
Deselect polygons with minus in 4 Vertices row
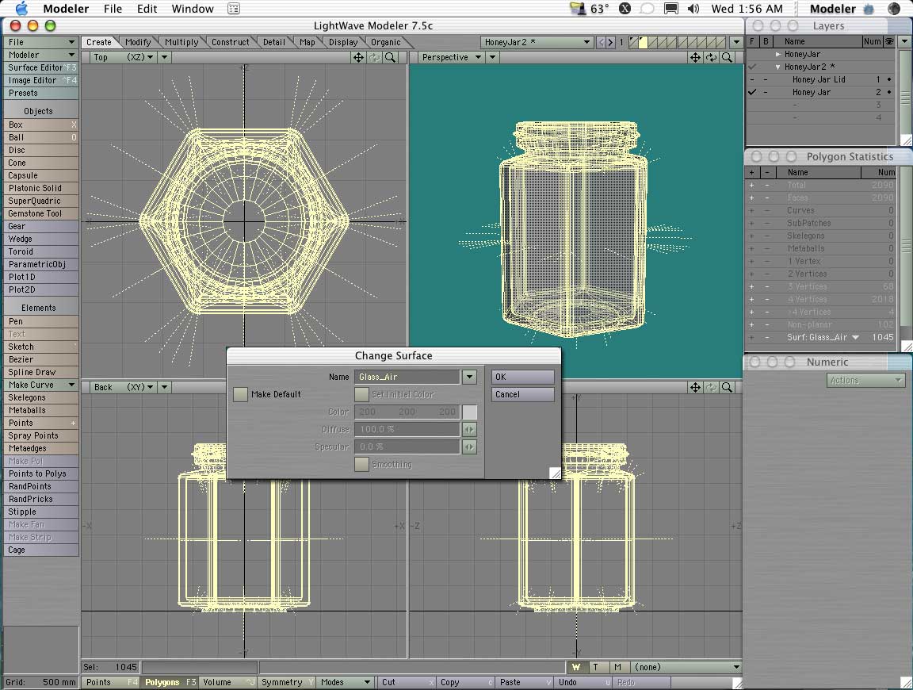click(x=767, y=299)
